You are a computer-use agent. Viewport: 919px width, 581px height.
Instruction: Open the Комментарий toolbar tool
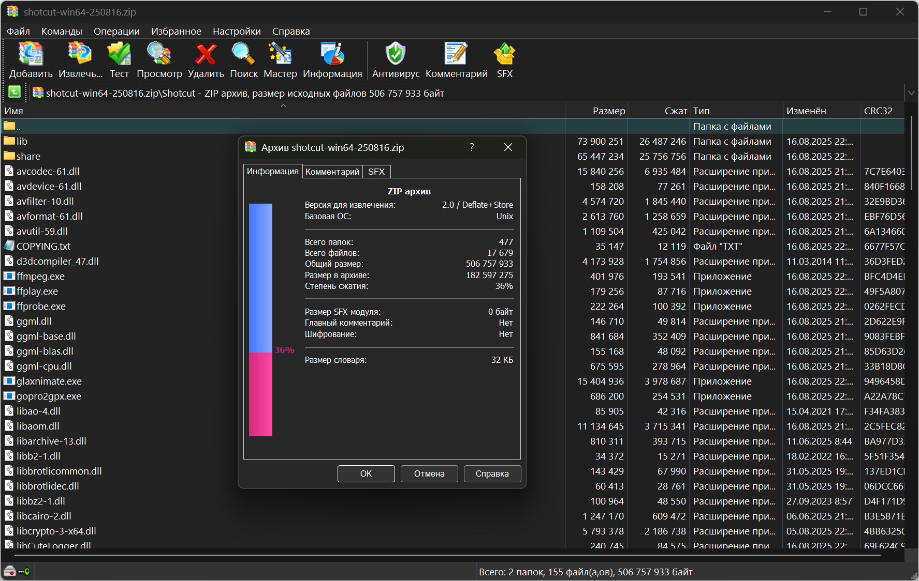pyautogui.click(x=456, y=60)
